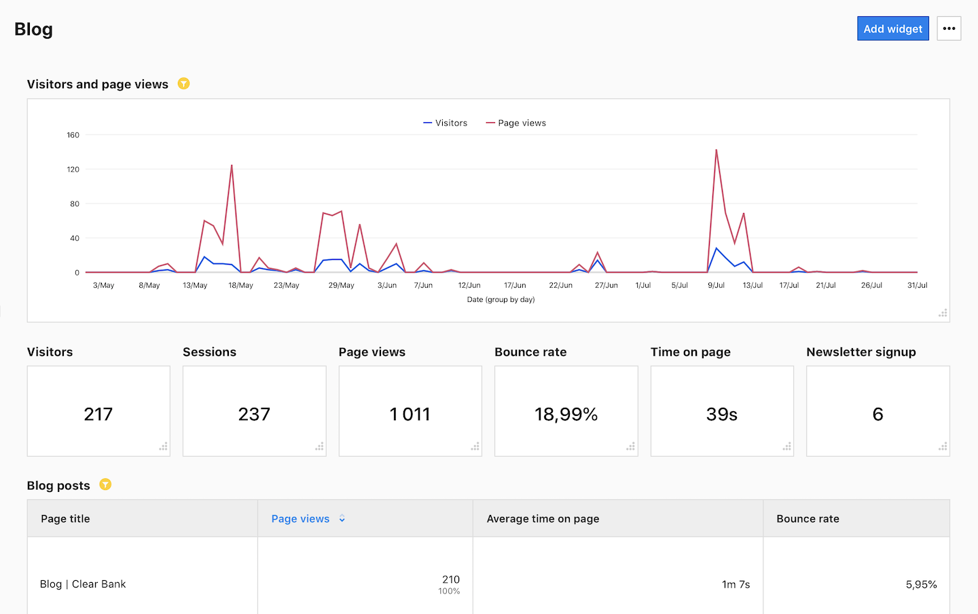Click resize handle on Visitors 217 widget
The image size is (978, 614).
tap(163, 446)
